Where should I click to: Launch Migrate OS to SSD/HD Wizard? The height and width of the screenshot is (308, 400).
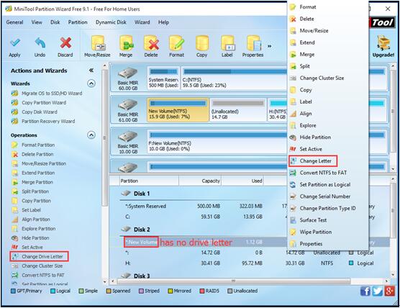tap(52, 94)
